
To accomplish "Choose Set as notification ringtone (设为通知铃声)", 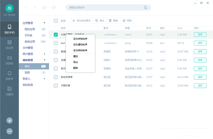I will point(81,44).
